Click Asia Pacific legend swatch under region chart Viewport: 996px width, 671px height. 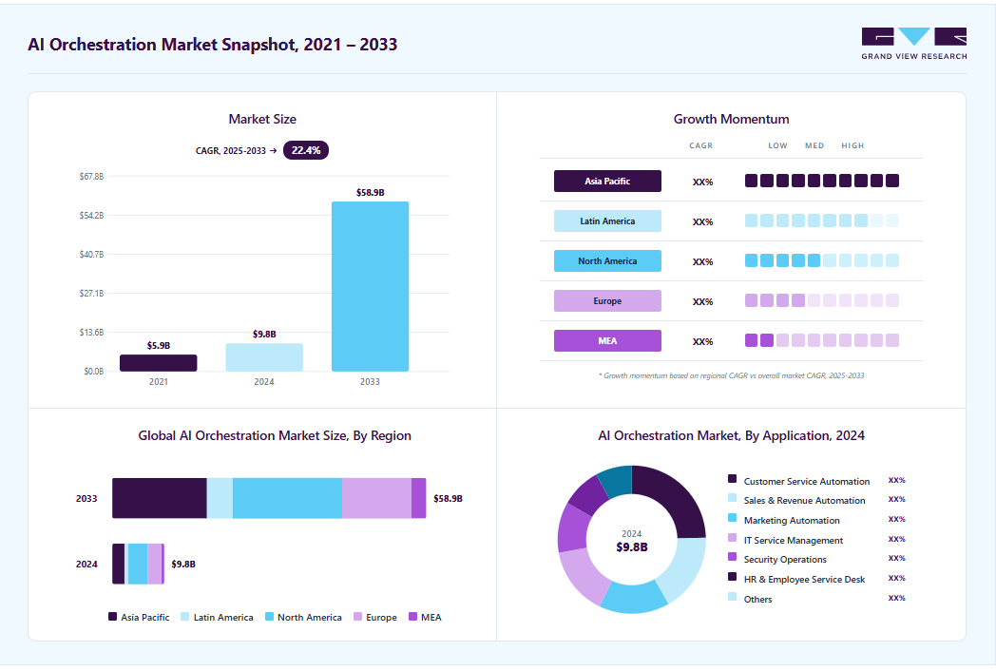point(112,617)
